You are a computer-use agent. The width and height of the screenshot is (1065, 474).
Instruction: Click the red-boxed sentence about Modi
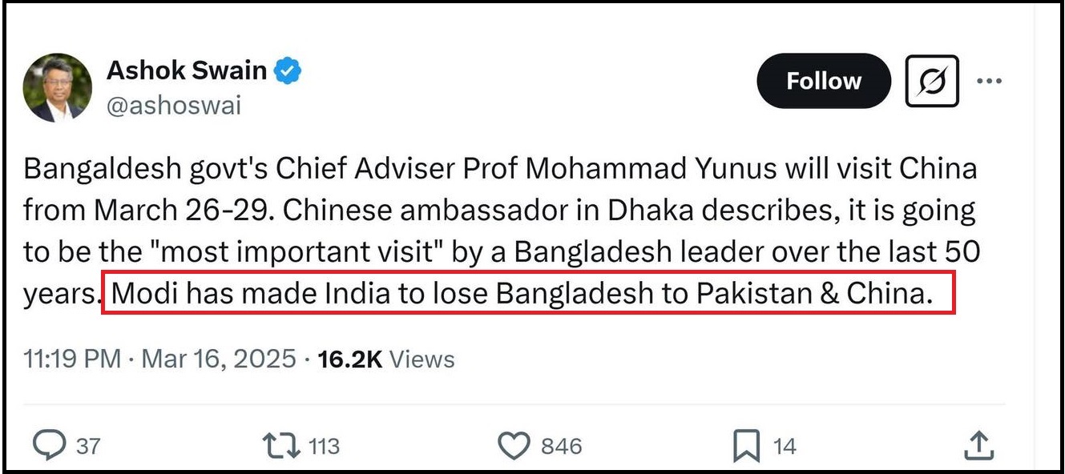[x=528, y=294]
